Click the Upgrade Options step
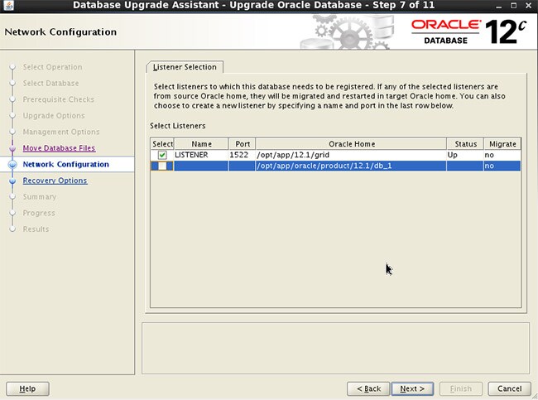This screenshot has width=538, height=400. 54,116
